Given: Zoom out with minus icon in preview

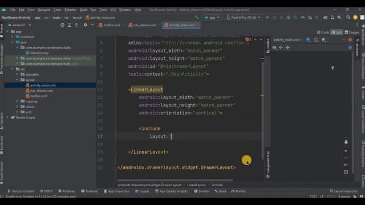Looking at the screenshot, I should (346, 158).
